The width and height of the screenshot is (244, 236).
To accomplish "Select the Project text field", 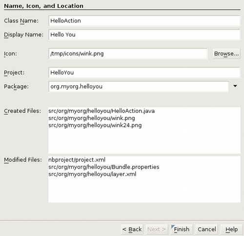I will pyautogui.click(x=144, y=73).
